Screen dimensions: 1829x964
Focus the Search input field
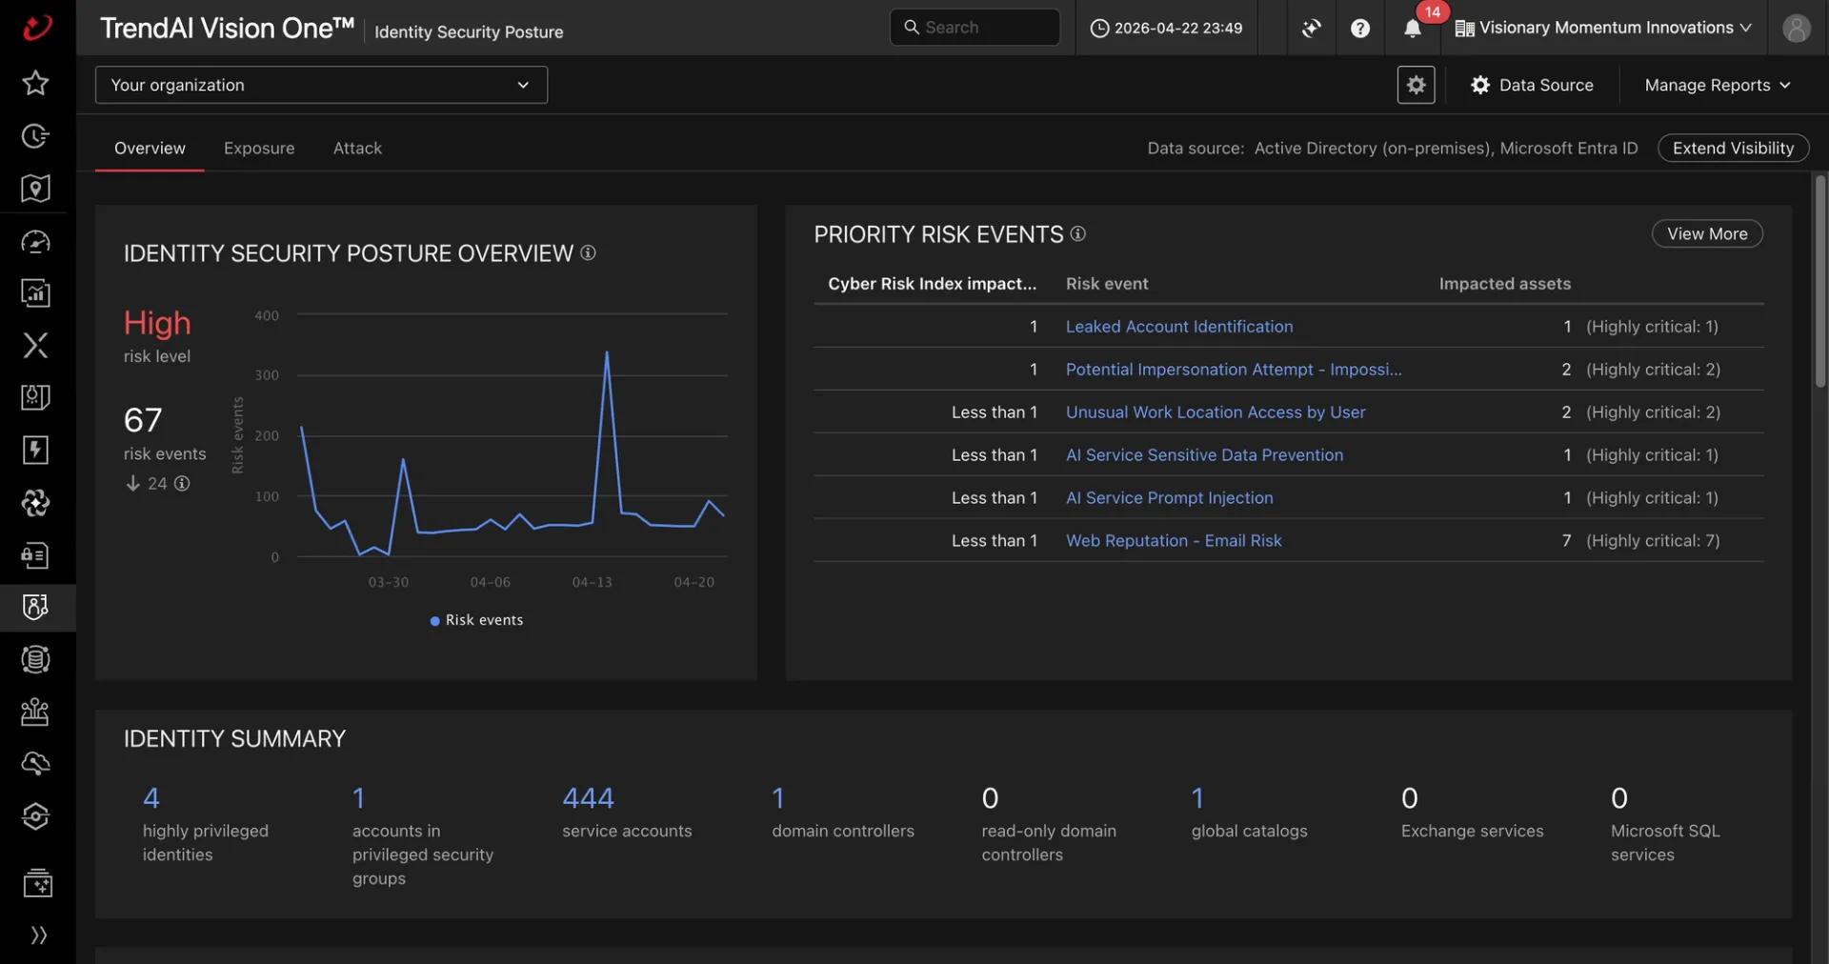coord(975,28)
